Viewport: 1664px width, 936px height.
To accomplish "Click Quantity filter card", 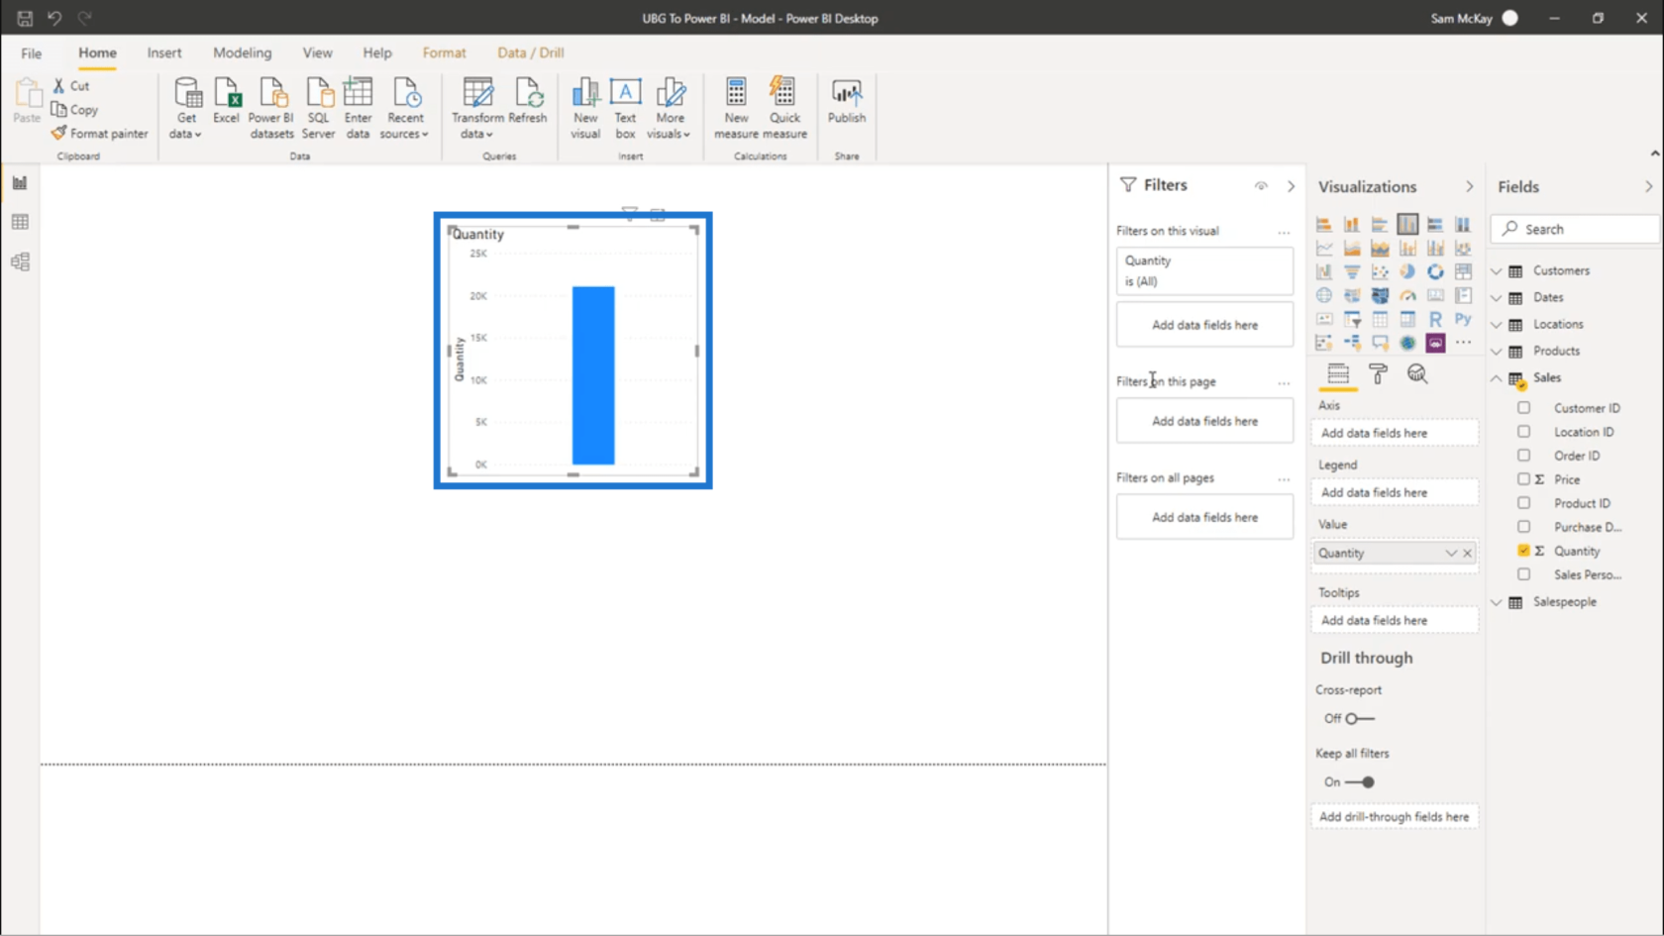I will point(1204,270).
